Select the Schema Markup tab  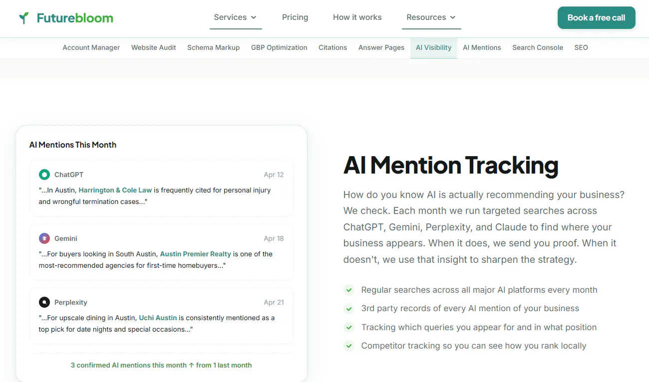point(214,48)
